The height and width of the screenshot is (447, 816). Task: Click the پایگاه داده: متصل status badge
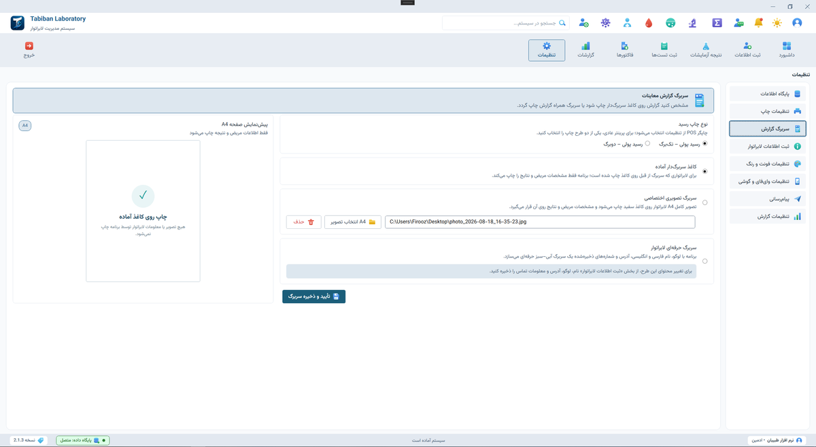[x=82, y=440]
